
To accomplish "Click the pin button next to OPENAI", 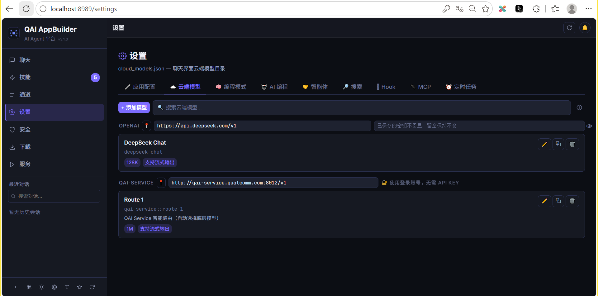I will (146, 126).
